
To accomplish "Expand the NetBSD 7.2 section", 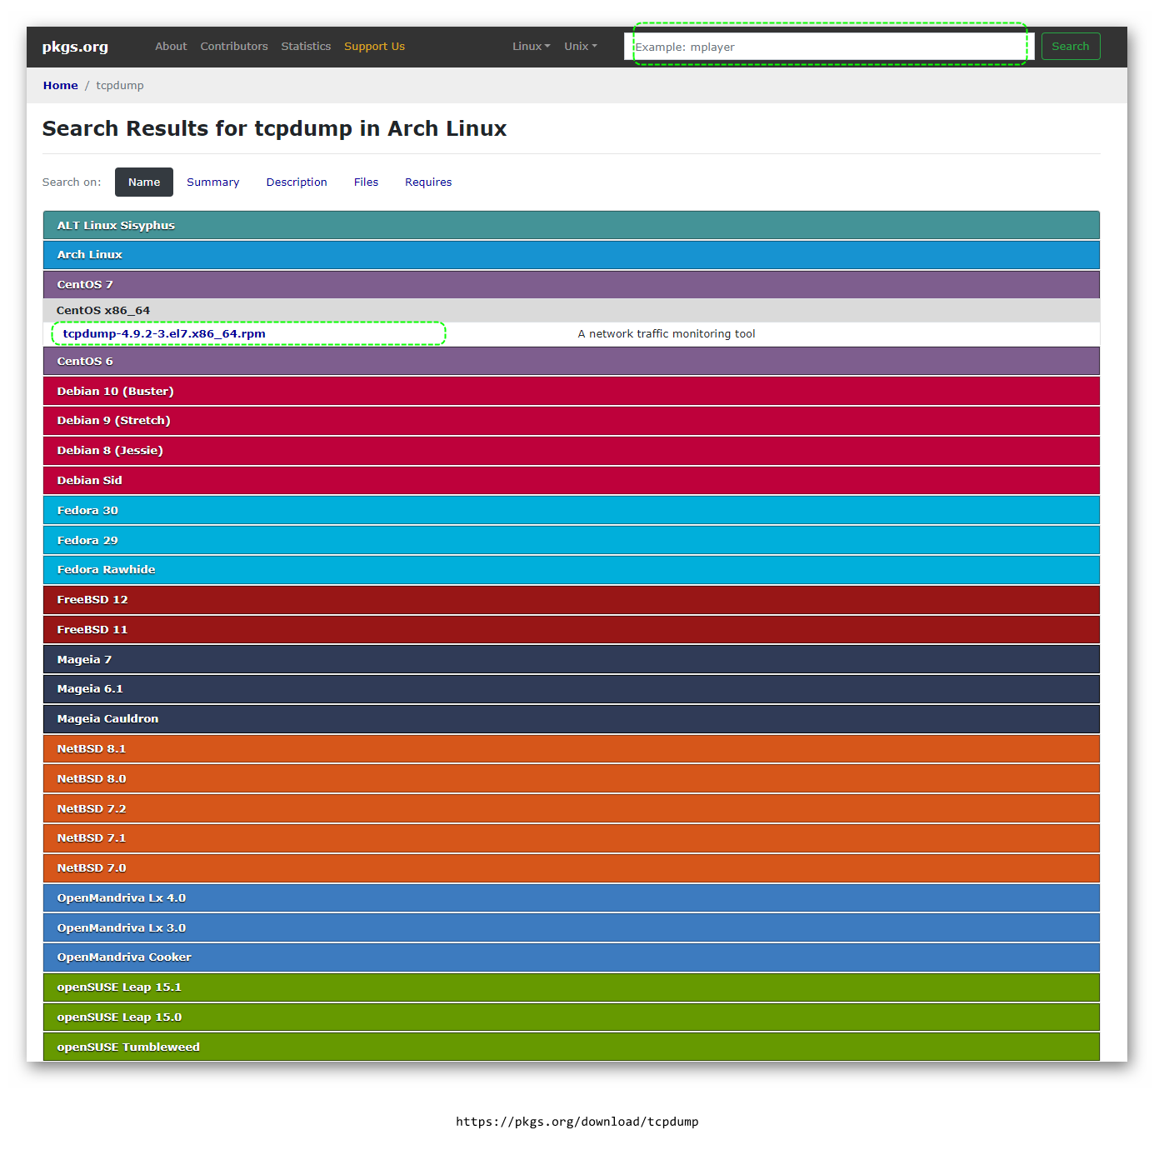I will point(572,808).
